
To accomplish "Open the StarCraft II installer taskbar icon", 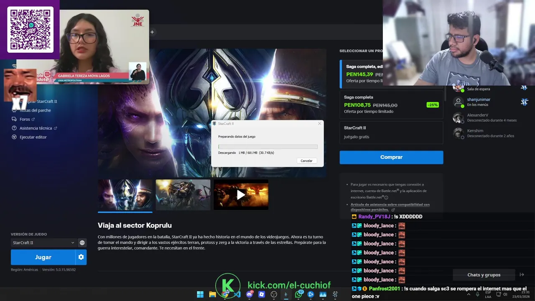I will click(x=335, y=294).
